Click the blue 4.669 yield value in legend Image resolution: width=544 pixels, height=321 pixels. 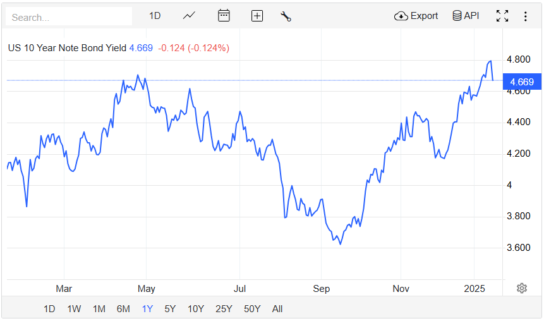[x=141, y=48]
